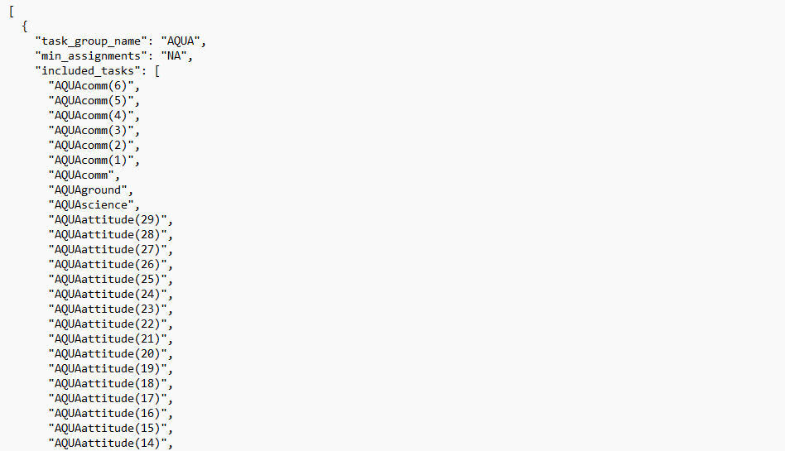Click the "AQUAscience" task entry
Viewport: 785px width, 451px height.
pyautogui.click(x=90, y=204)
